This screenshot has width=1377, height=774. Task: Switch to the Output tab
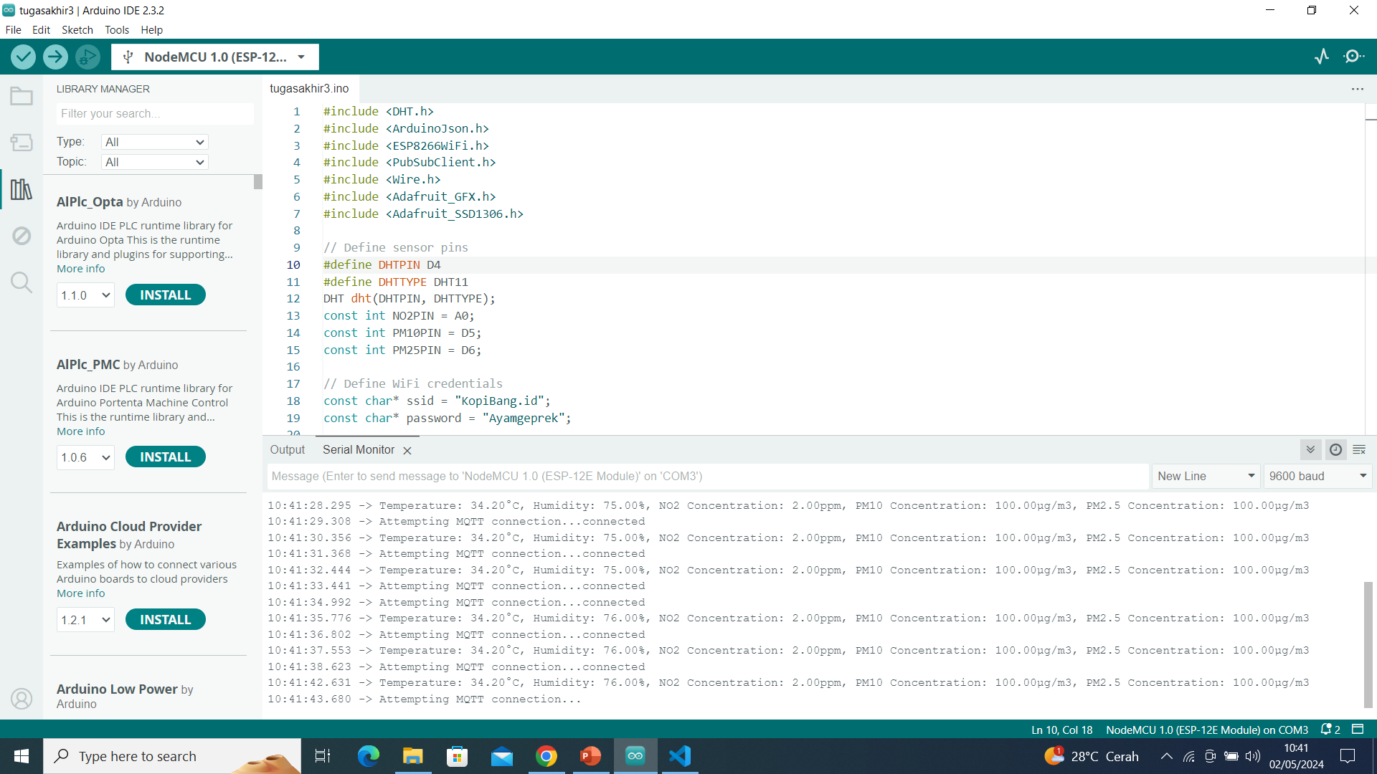[288, 450]
